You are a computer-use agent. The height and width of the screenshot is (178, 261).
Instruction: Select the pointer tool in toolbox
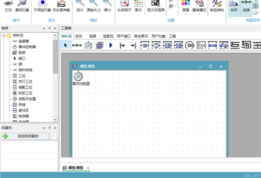pyautogui.click(x=65, y=45)
